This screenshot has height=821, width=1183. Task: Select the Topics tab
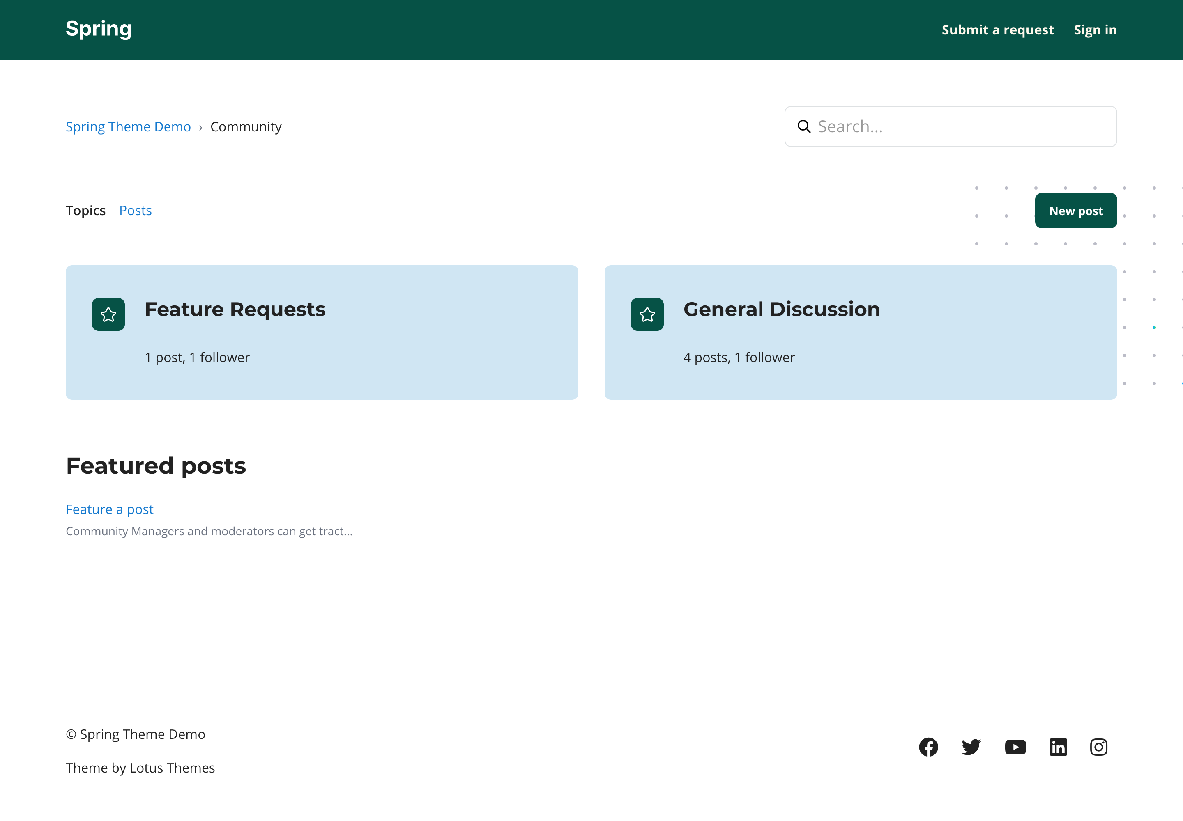[85, 211]
